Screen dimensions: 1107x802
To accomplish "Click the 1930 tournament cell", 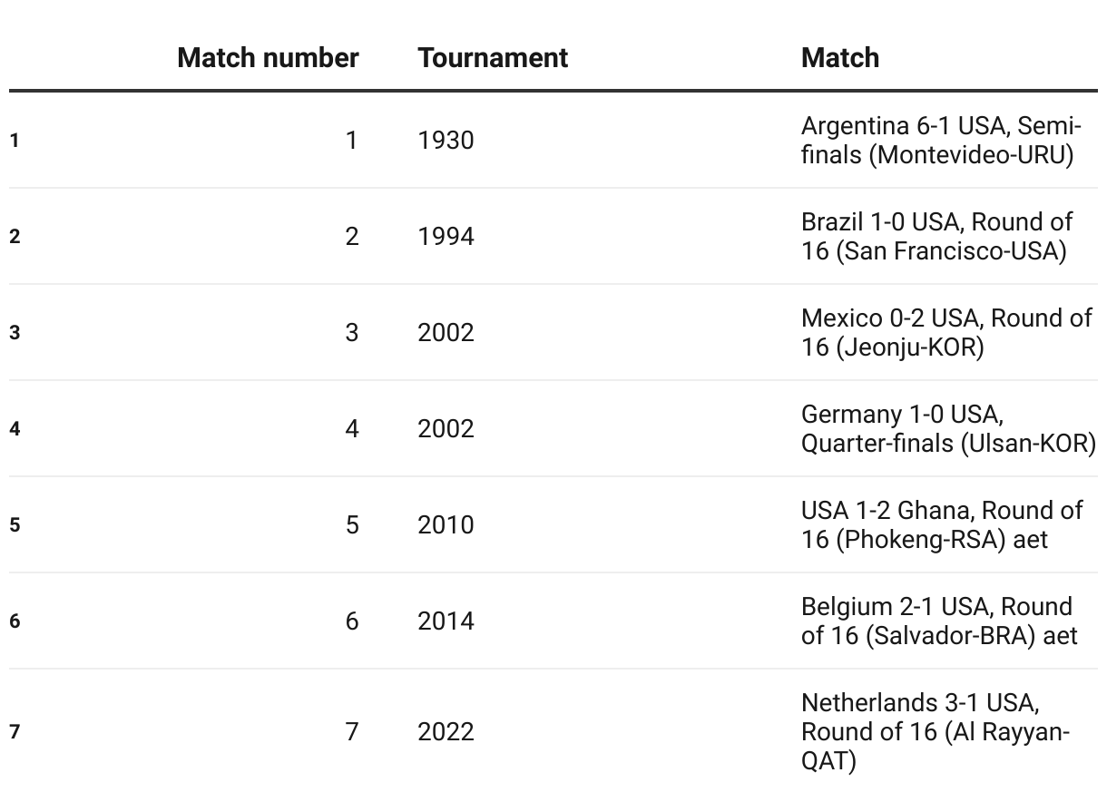I will pyautogui.click(x=446, y=141).
